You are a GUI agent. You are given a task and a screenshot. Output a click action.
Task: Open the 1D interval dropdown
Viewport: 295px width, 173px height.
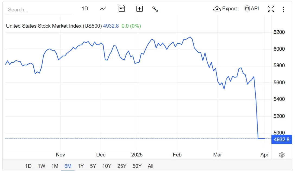[85, 9]
